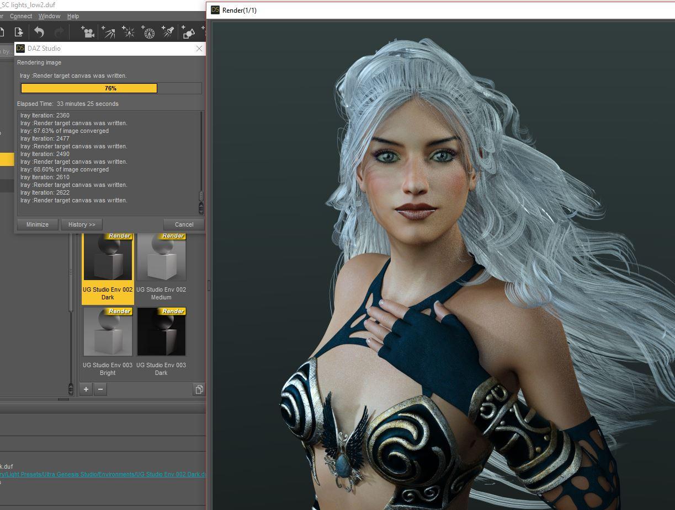
Task: Open the Window menu
Action: pos(49,16)
